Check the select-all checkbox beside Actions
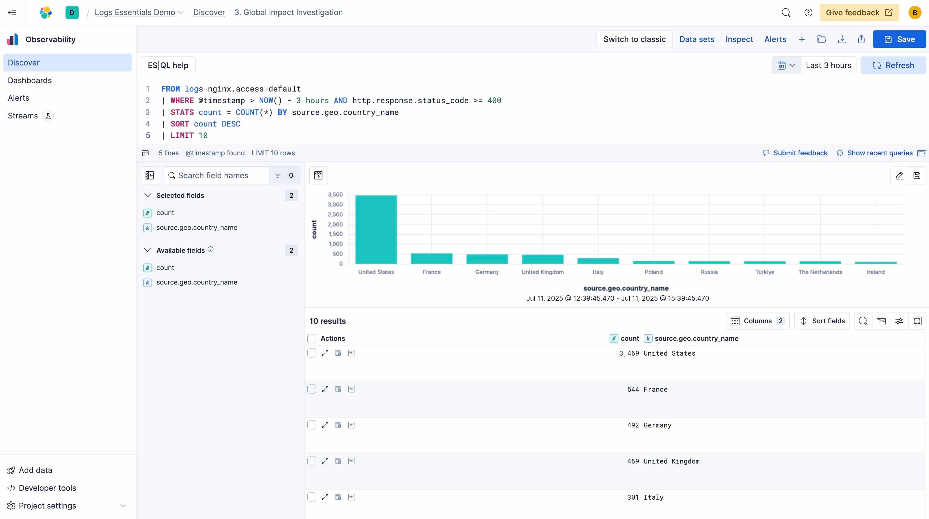Viewport: 929px width, 519px height. (x=312, y=338)
